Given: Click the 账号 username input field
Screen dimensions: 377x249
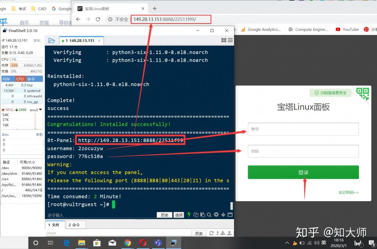Looking at the screenshot, I should (x=303, y=129).
